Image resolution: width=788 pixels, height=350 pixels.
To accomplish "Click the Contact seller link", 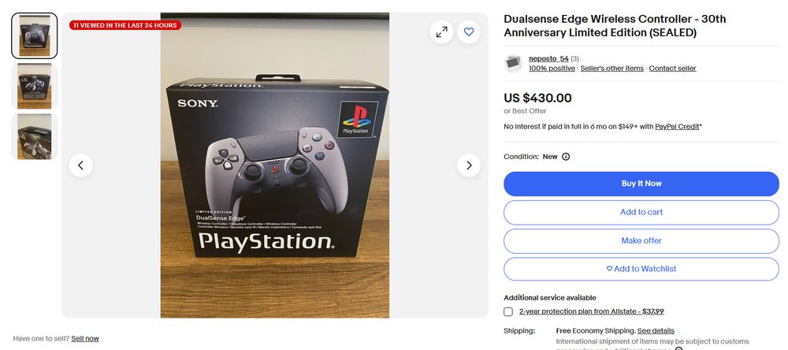I will tap(672, 69).
